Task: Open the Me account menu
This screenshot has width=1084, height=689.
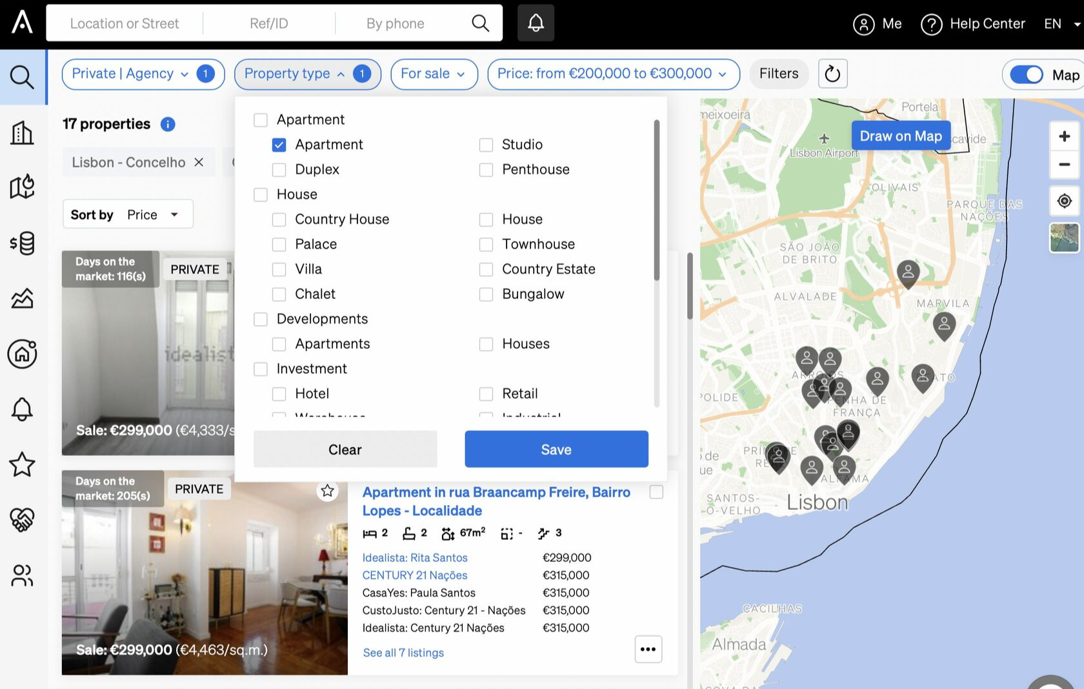Action: click(x=878, y=24)
